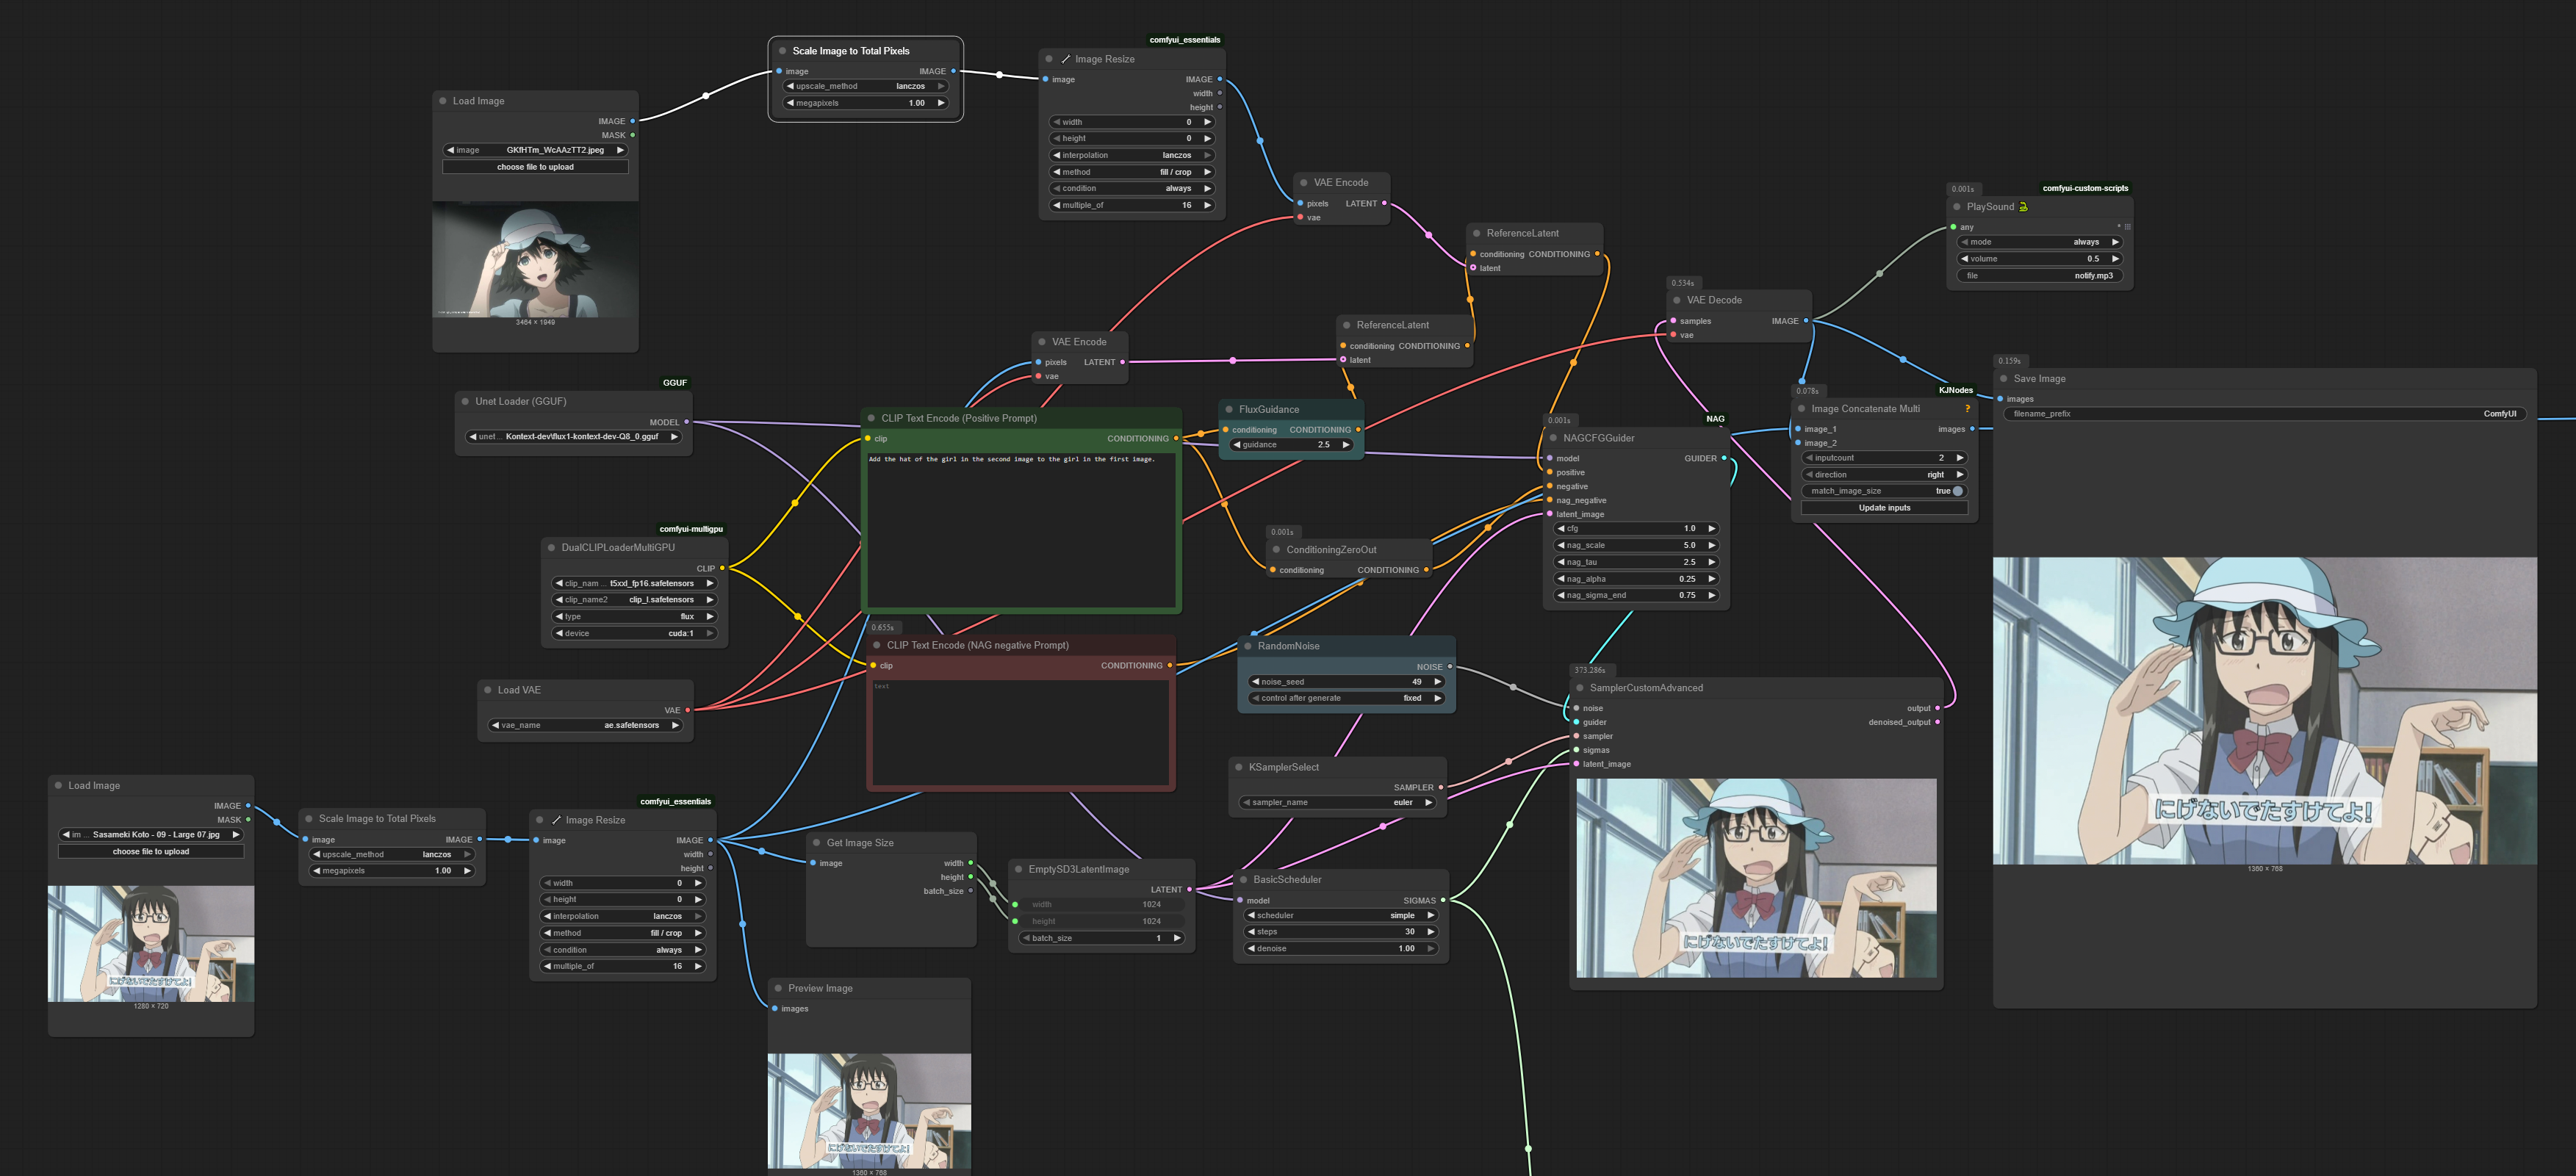Open the type dropdown set to flux
The image size is (2576, 1176).
click(x=634, y=617)
